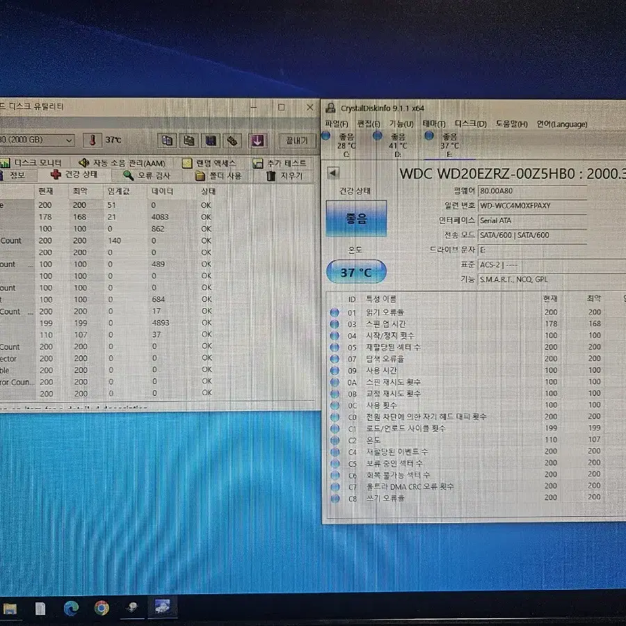Click the 펌웨어 field showing 80.00A80

coord(532,191)
